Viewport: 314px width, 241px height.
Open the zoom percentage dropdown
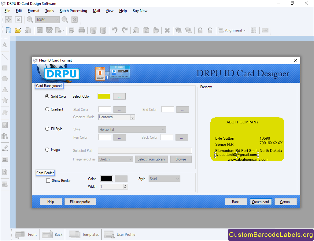[x=47, y=20]
